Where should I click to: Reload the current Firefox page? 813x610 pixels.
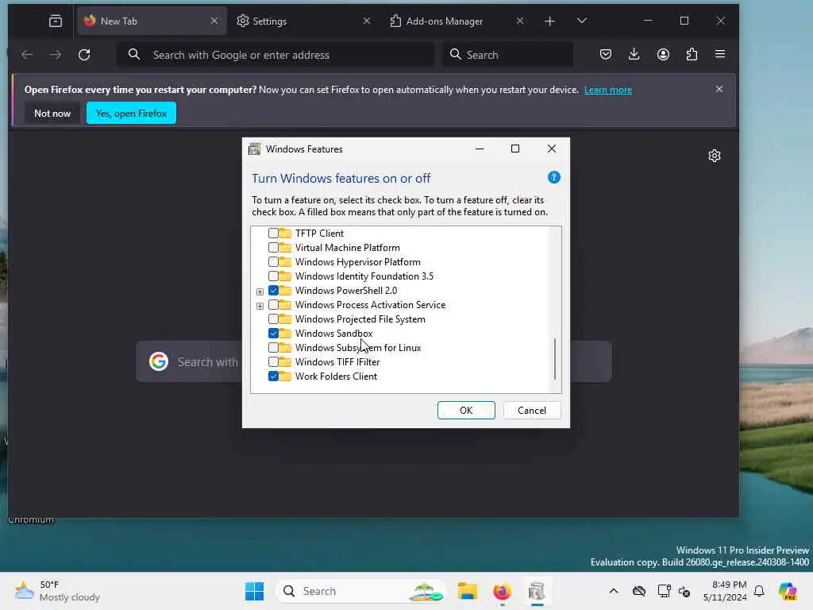(x=84, y=55)
